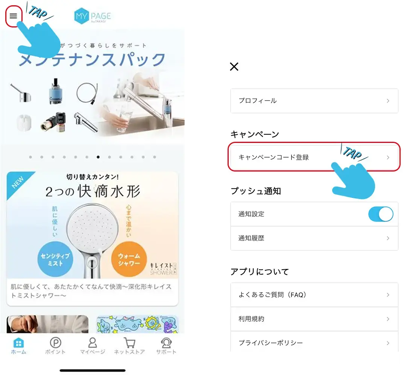The height and width of the screenshot is (375, 407).
Task: Toggle 通知設定 switch off
Action: pyautogui.click(x=380, y=214)
